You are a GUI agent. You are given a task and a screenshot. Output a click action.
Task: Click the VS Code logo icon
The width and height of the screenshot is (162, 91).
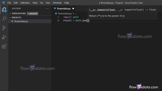[x=3, y=3]
